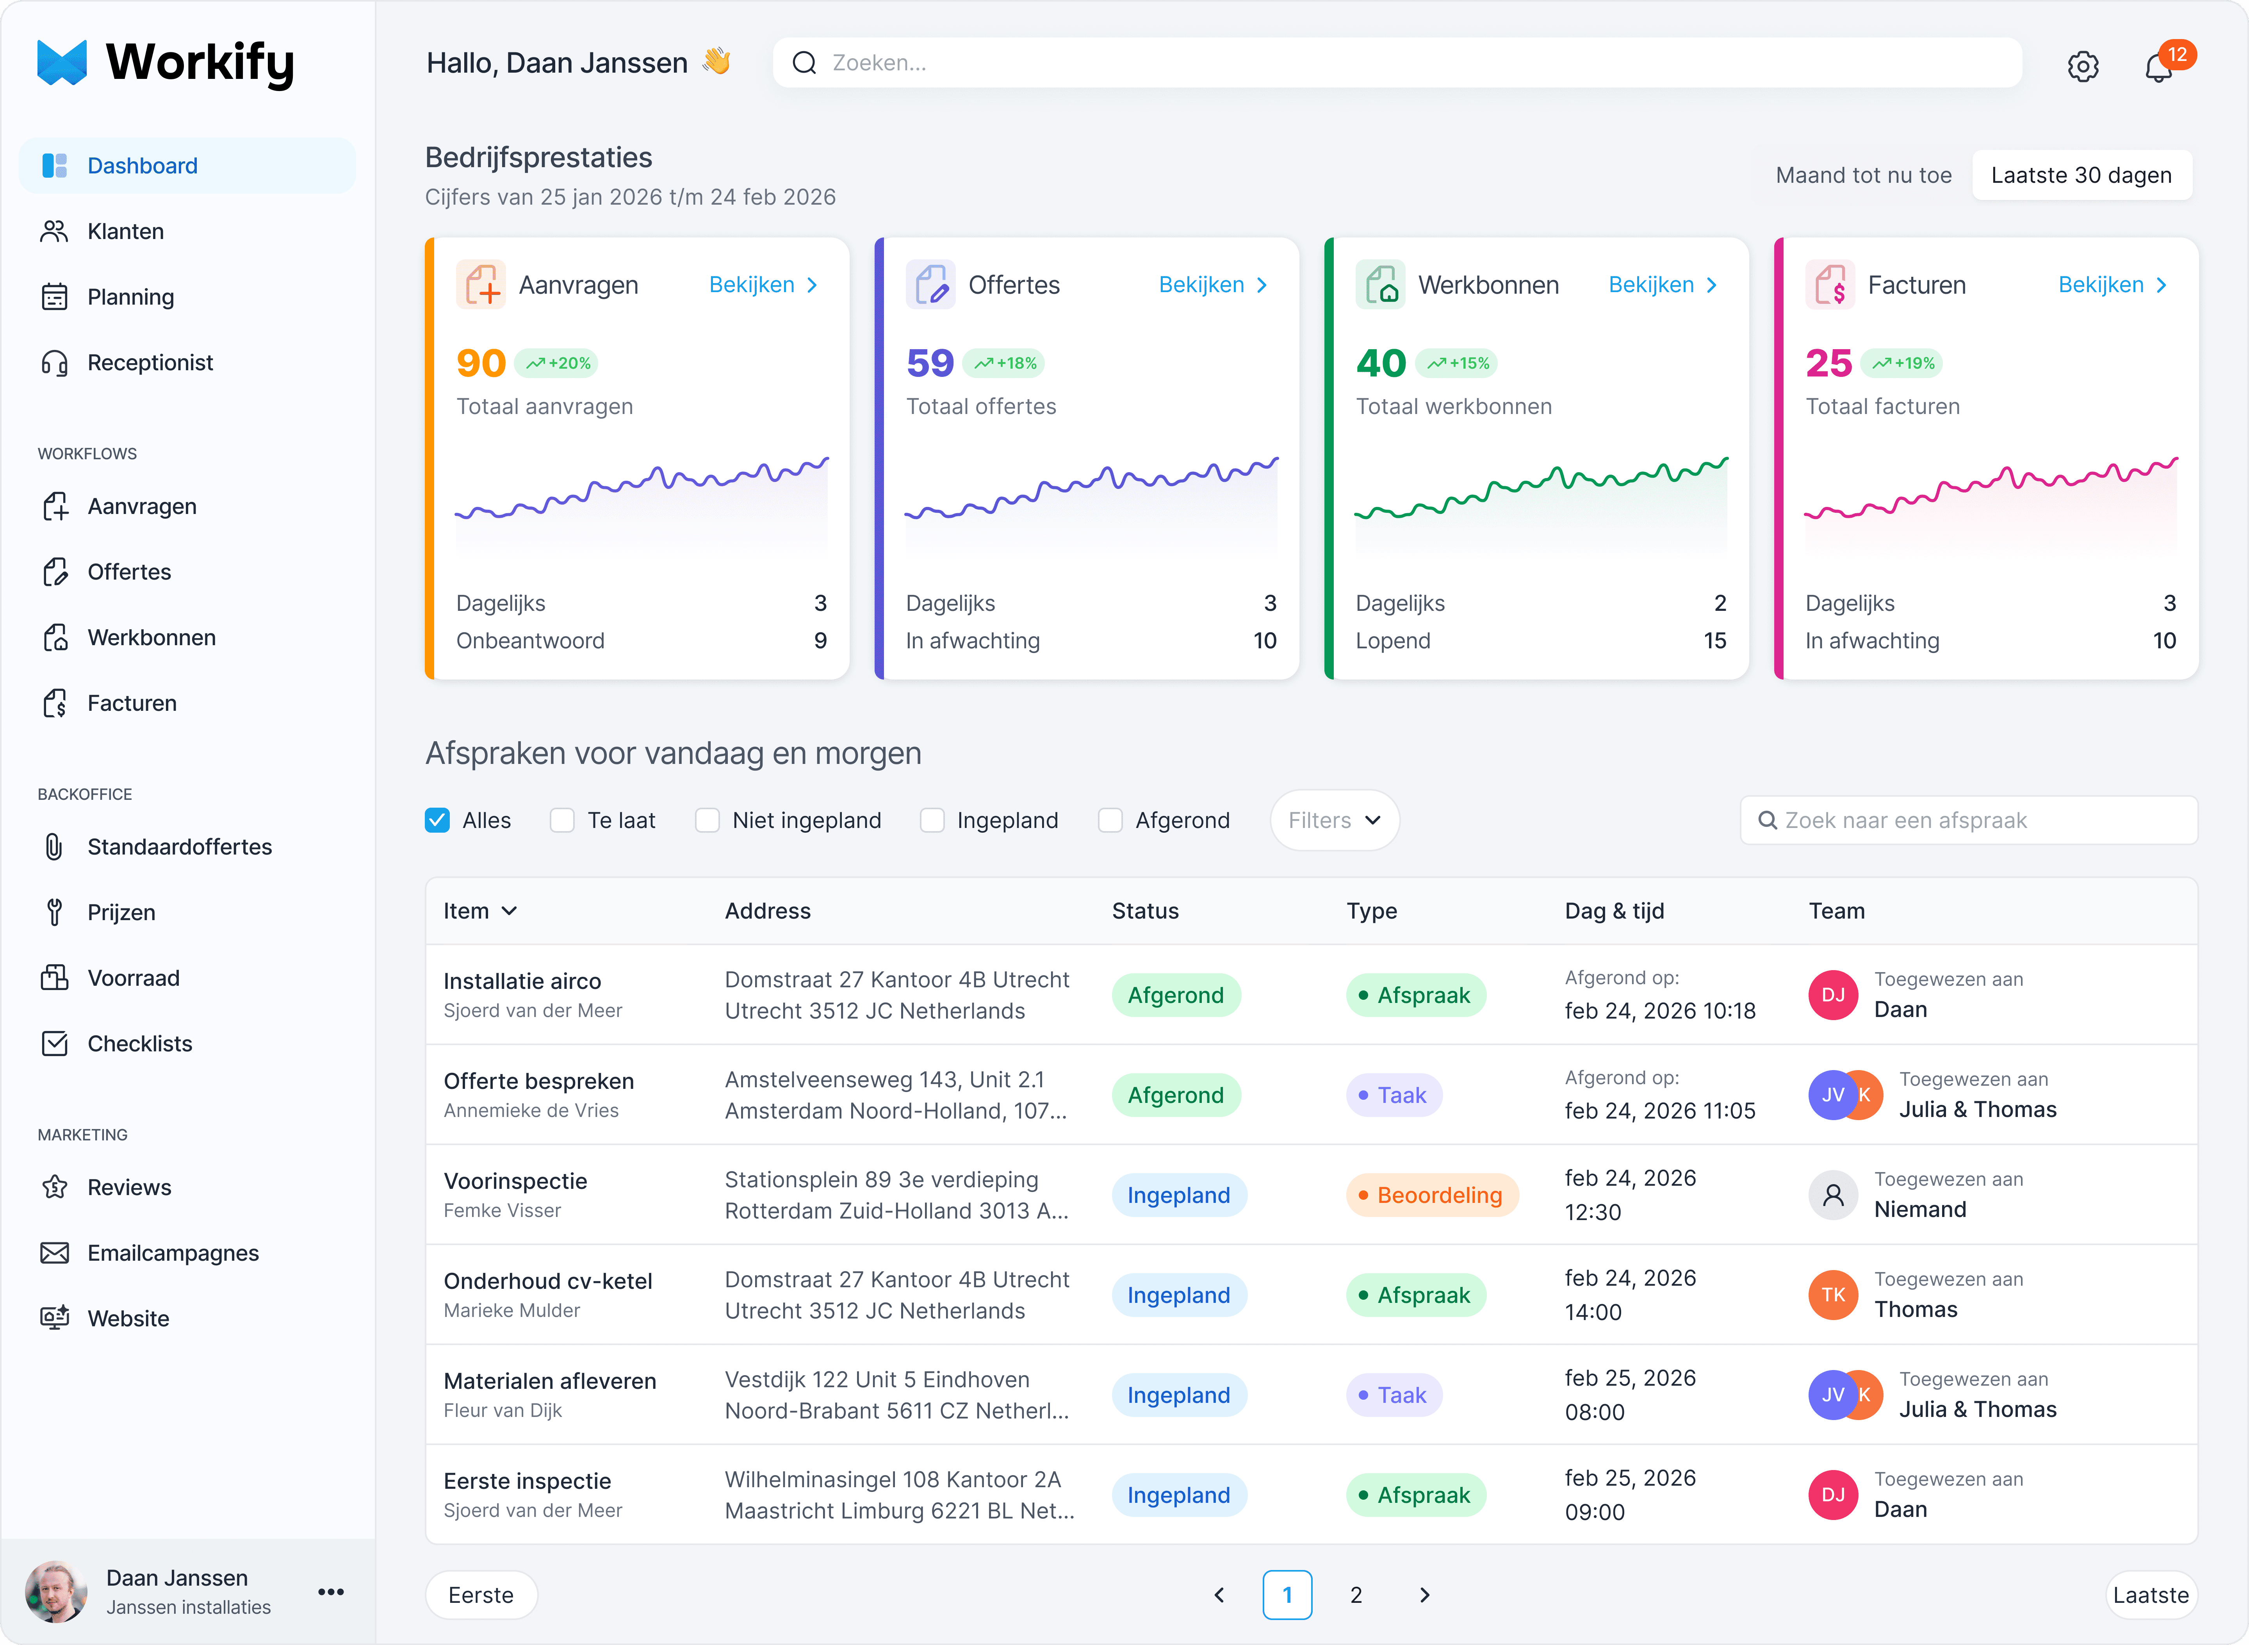
Task: Click the Onderhoud cv-ketel item
Action: click(549, 1281)
